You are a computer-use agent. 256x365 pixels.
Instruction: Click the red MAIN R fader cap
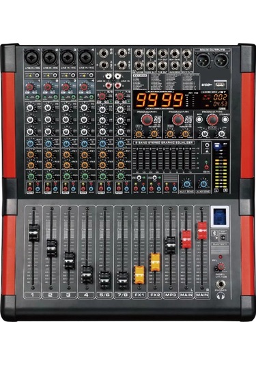tap(202, 231)
